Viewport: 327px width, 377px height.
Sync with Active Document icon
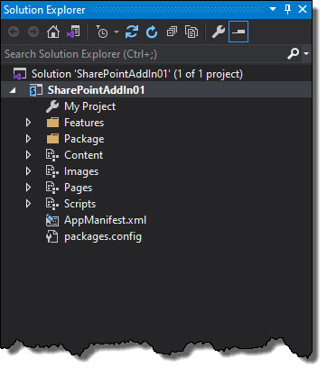132,32
